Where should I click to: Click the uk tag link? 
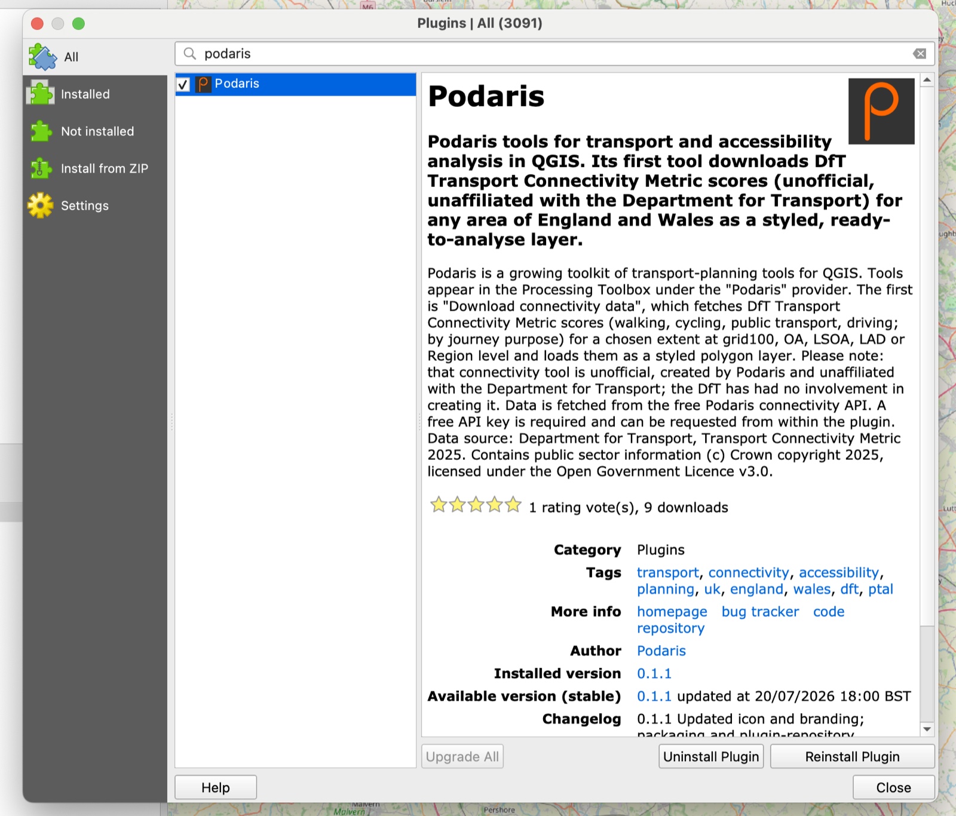[712, 589]
